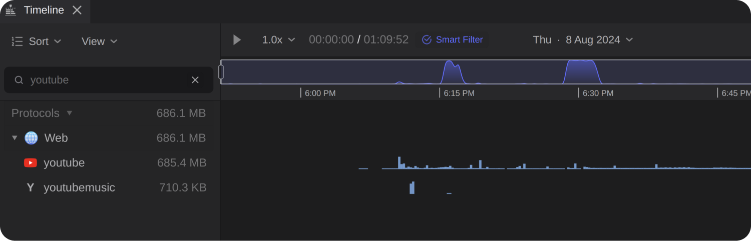Click the Sort list icon
This screenshot has height=241, width=751.
click(17, 41)
